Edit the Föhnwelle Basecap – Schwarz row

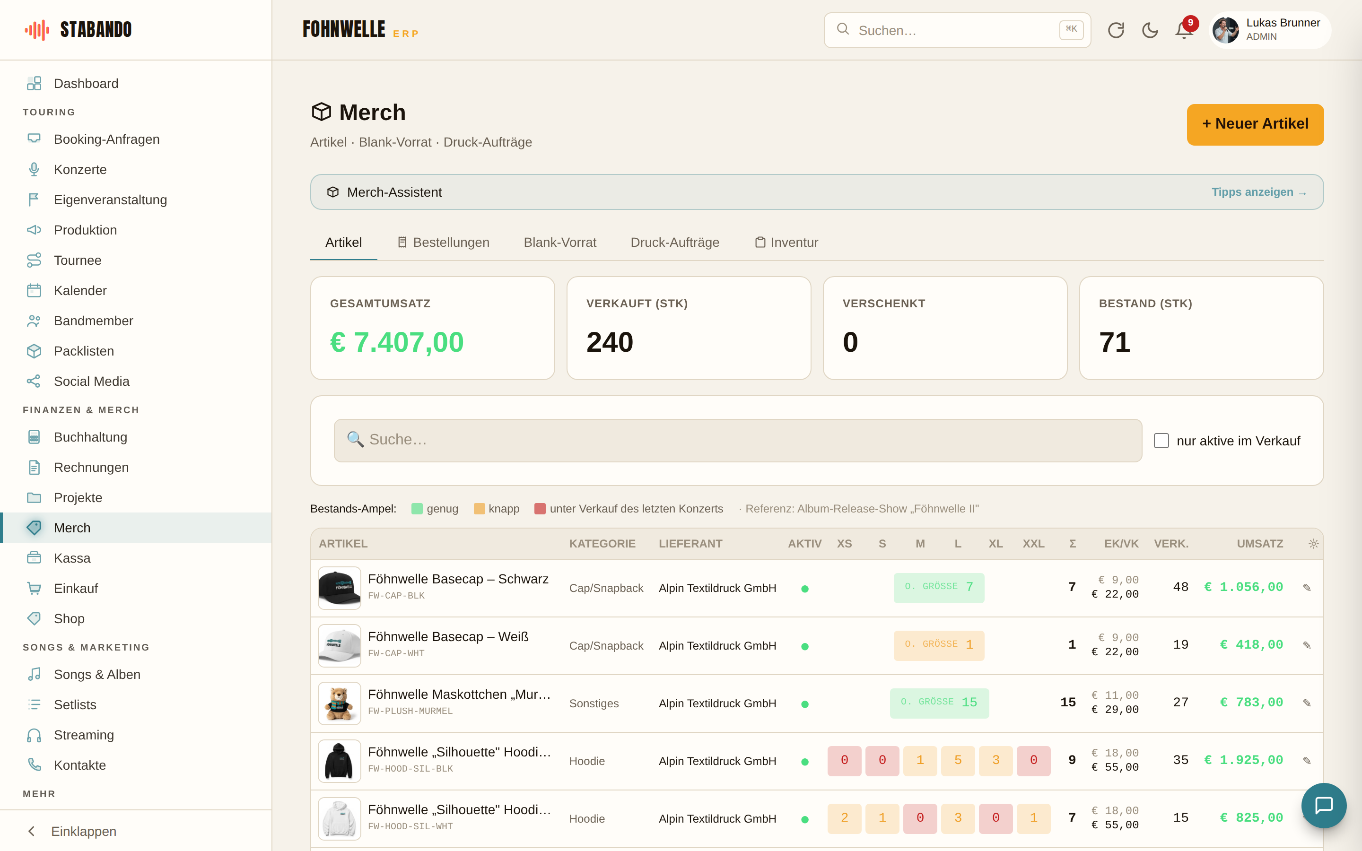click(x=1307, y=588)
